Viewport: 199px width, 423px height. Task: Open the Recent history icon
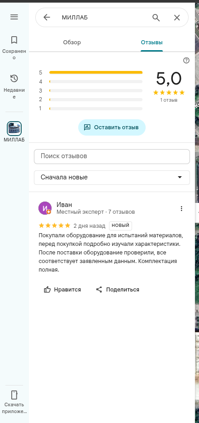(14, 79)
